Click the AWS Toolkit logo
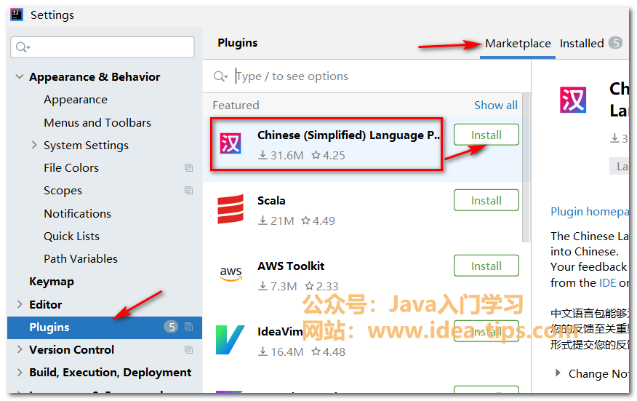This screenshot has height=401, width=637. point(231,274)
